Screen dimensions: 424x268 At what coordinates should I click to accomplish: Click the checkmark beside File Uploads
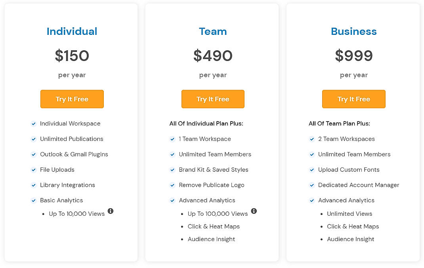34,169
